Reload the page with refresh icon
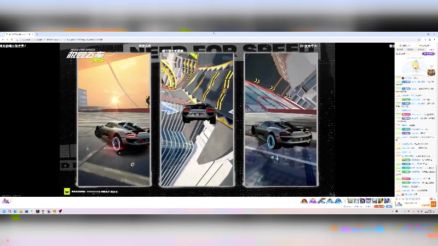 (11, 39)
